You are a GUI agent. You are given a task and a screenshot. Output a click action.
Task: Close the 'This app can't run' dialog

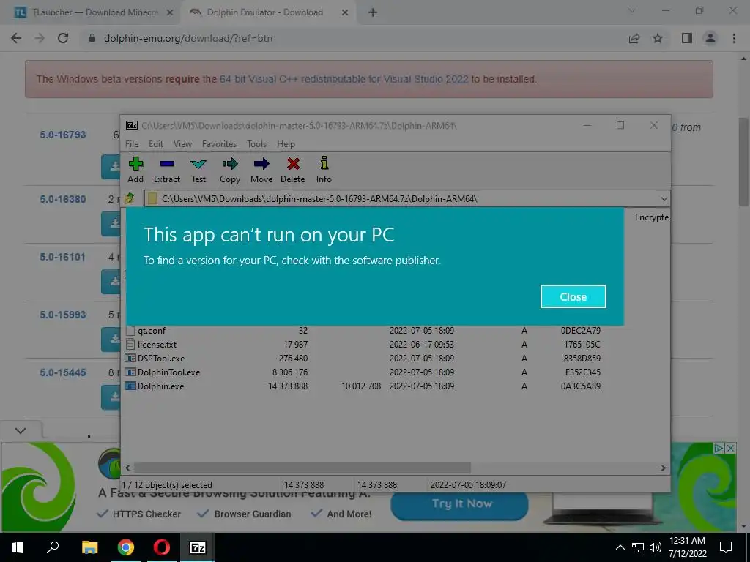573,297
